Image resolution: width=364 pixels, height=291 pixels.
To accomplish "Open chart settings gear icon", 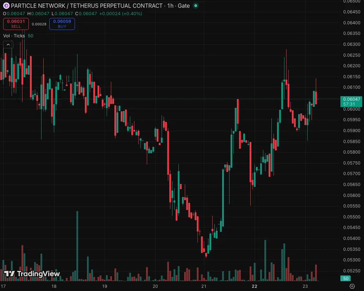I will pos(352,286).
